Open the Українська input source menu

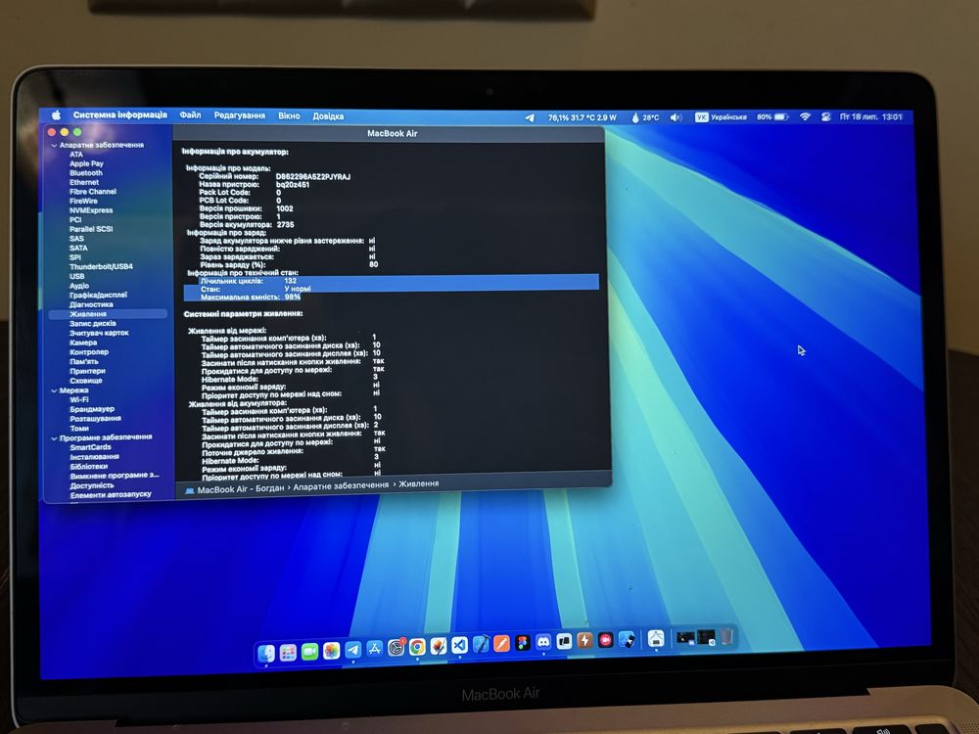(x=722, y=117)
